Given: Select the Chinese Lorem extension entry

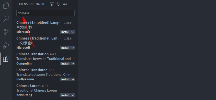Looking at the screenshot, I should pos(46,90).
